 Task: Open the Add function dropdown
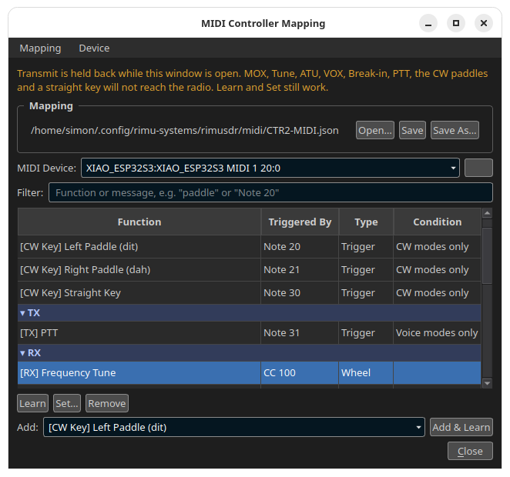click(234, 427)
